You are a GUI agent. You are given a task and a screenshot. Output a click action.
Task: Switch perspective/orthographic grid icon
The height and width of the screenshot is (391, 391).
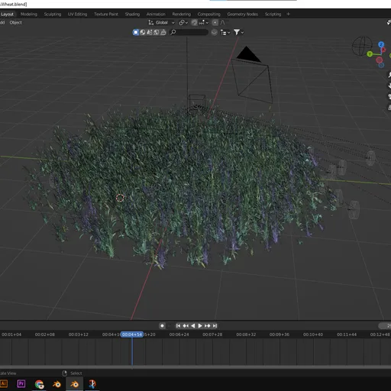(389, 108)
